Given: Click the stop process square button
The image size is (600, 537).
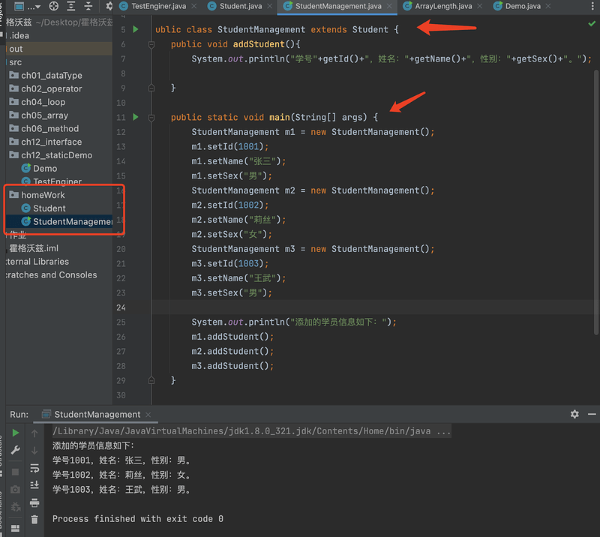Looking at the screenshot, I should [x=15, y=472].
